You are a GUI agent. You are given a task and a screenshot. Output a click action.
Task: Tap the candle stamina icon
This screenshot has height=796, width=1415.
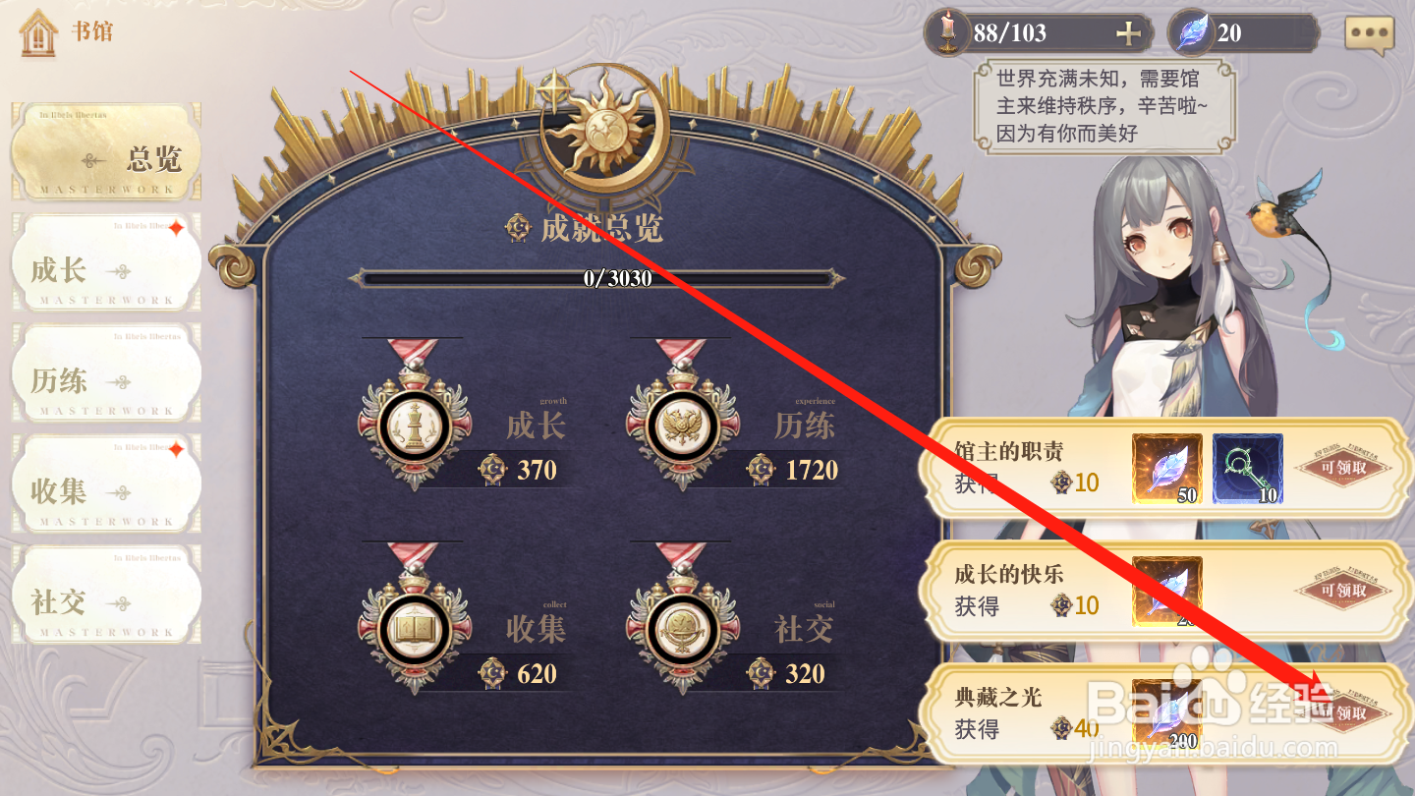(947, 32)
